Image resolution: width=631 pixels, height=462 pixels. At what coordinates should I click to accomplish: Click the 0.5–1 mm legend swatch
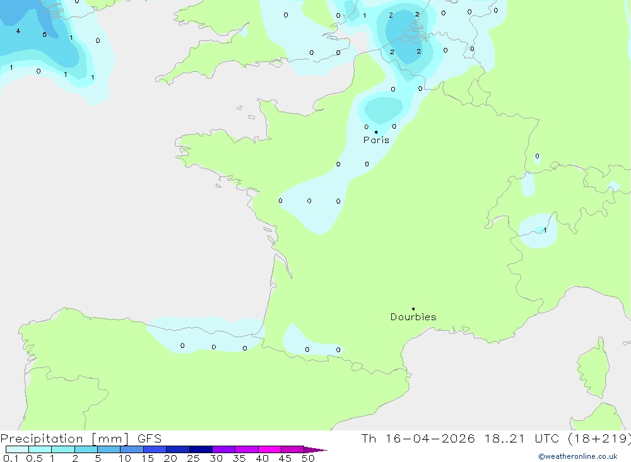[x=40, y=449]
